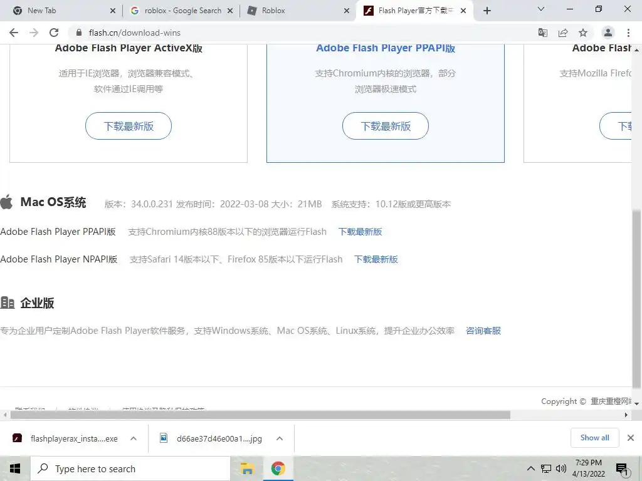Viewport: 642px width, 481px height.
Task: Download latest PPAPI version button
Action: click(x=386, y=126)
